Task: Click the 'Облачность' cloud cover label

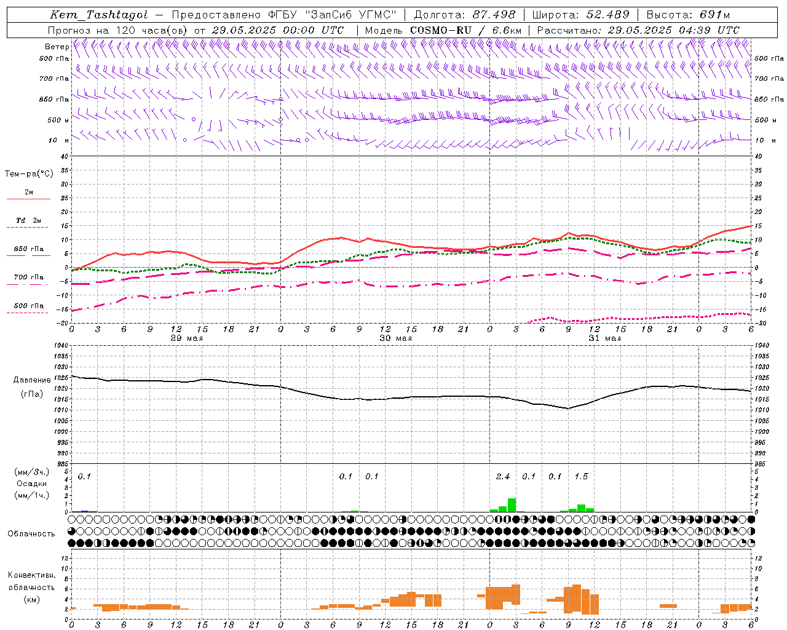Action: click(x=31, y=534)
